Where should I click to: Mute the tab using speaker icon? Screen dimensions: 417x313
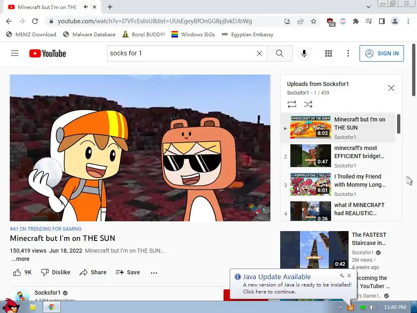pos(86,7)
